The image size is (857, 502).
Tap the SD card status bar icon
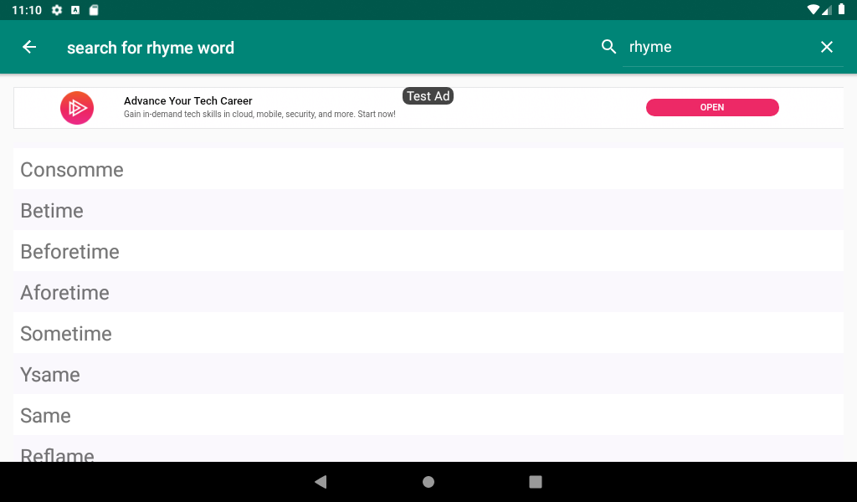pos(94,10)
